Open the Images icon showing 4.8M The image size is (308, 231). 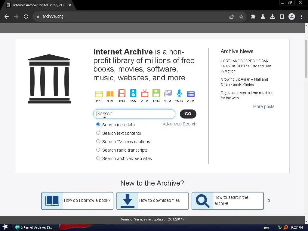[x=168, y=93]
